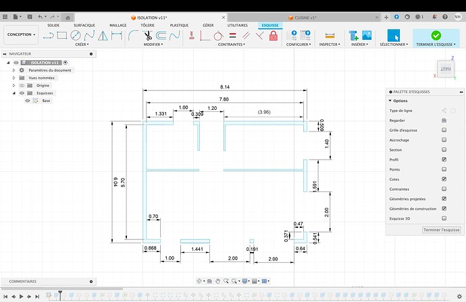Uncheck the Cotes checkbox
Viewport: 466px width, 302px height.
(x=444, y=179)
